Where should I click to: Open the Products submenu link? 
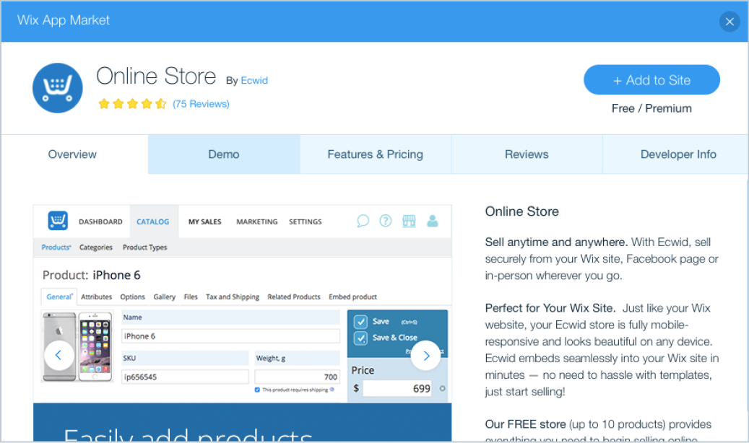coord(56,247)
